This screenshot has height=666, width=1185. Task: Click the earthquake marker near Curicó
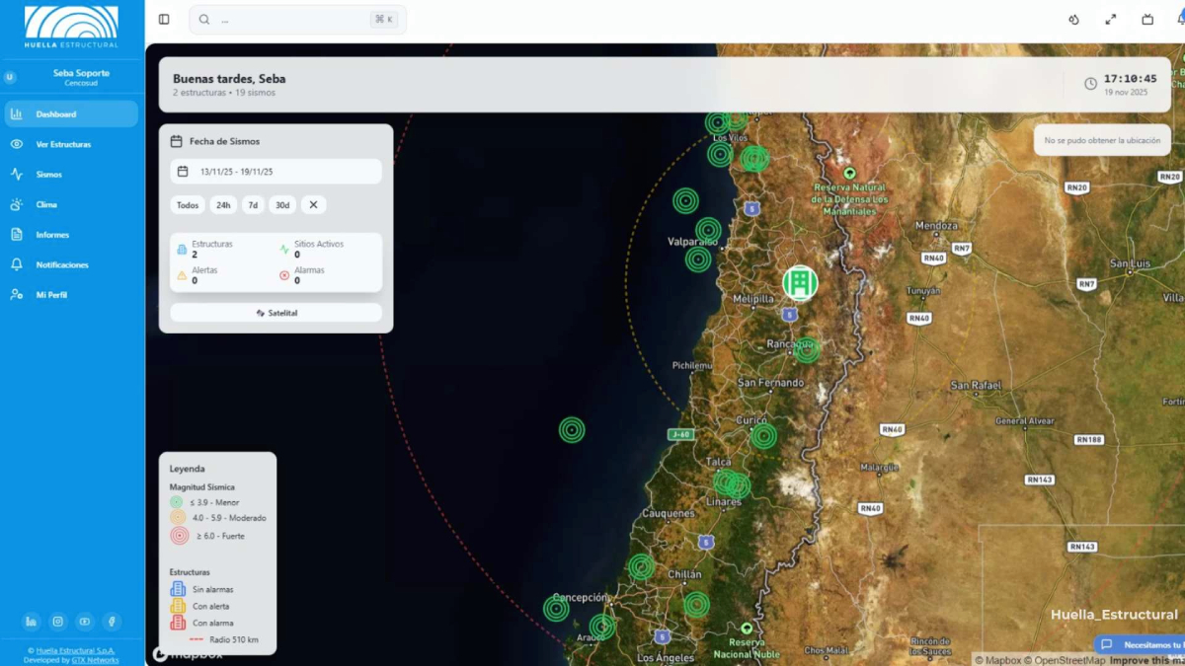click(763, 436)
